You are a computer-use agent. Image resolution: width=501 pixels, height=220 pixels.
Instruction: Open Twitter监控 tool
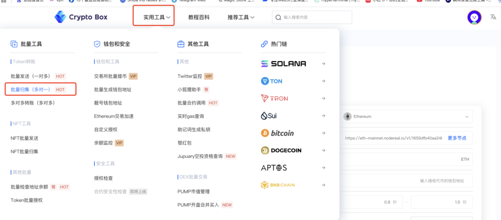(x=190, y=76)
